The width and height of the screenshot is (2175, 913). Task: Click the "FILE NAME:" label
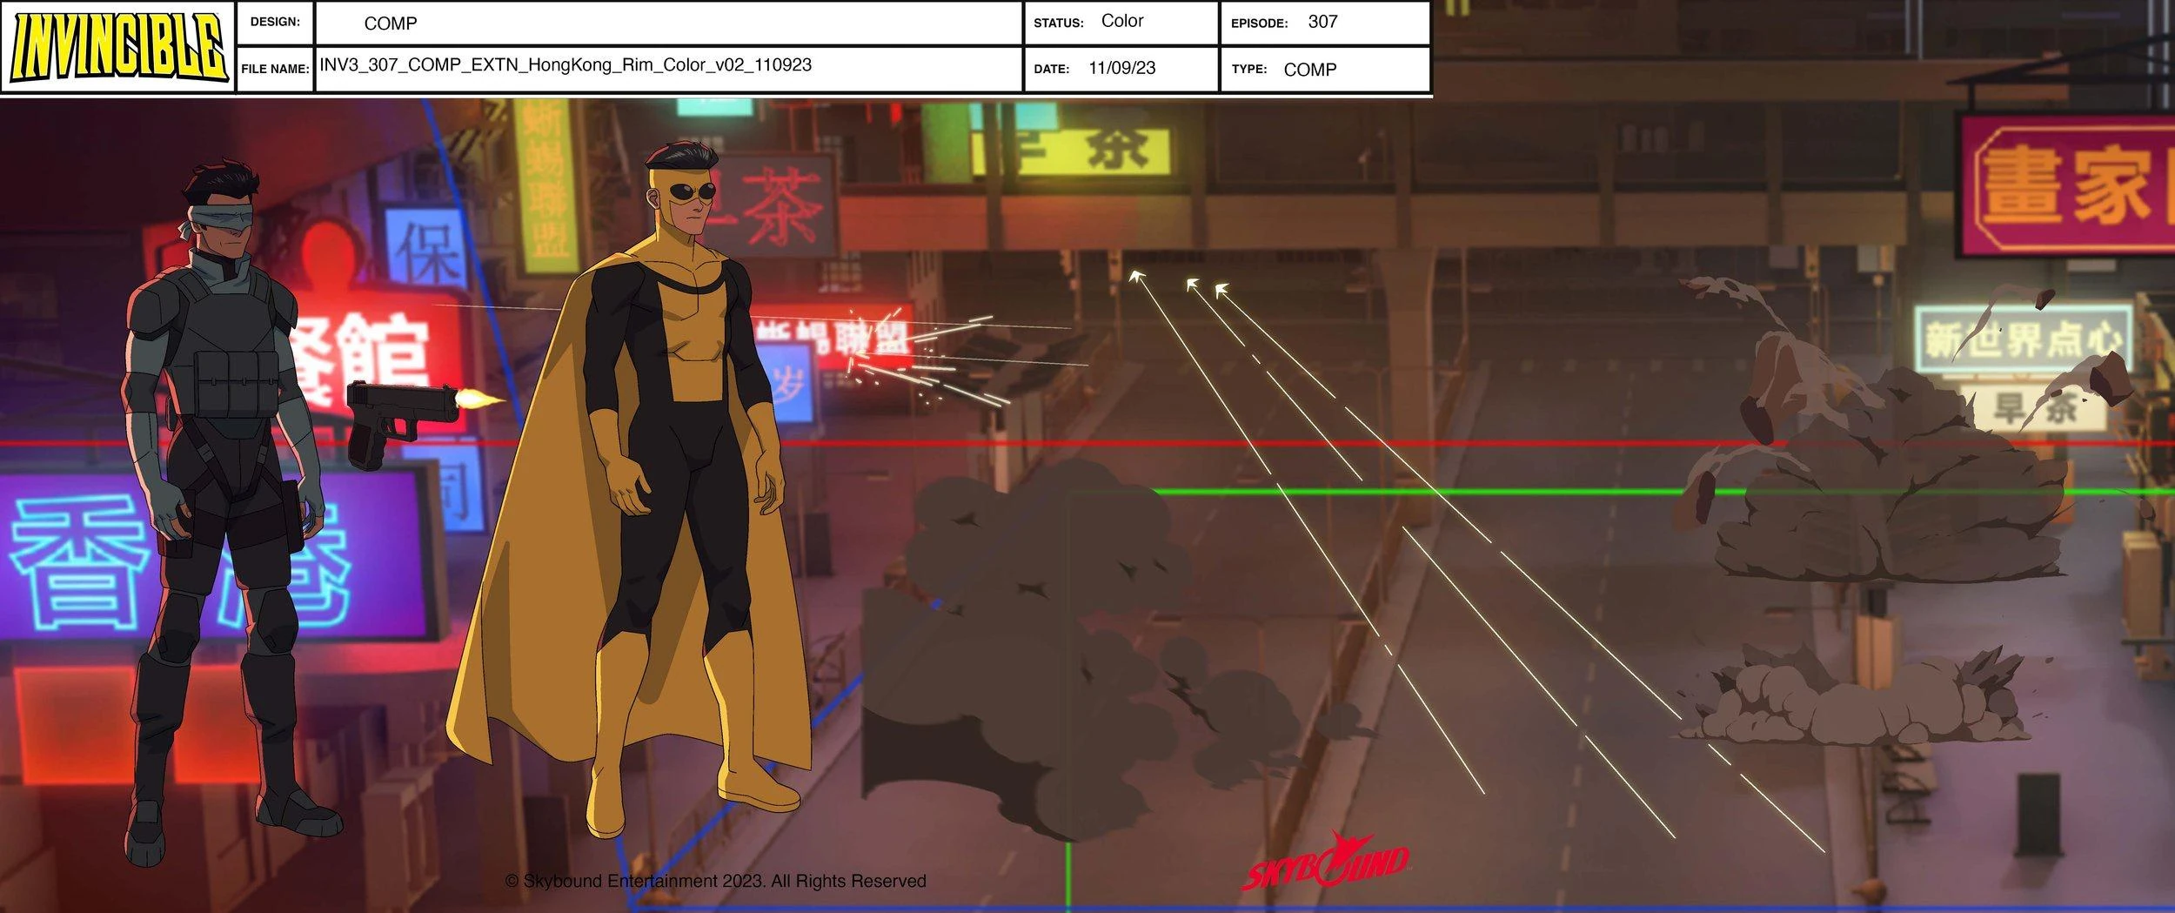coord(276,69)
